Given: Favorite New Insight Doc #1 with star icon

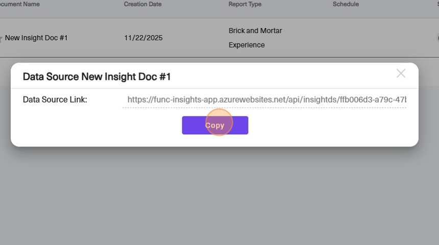Looking at the screenshot, I should (x=1, y=38).
